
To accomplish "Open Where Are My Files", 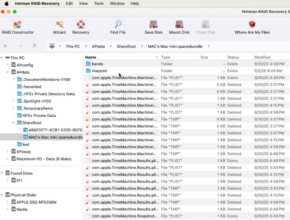I will (x=252, y=27).
